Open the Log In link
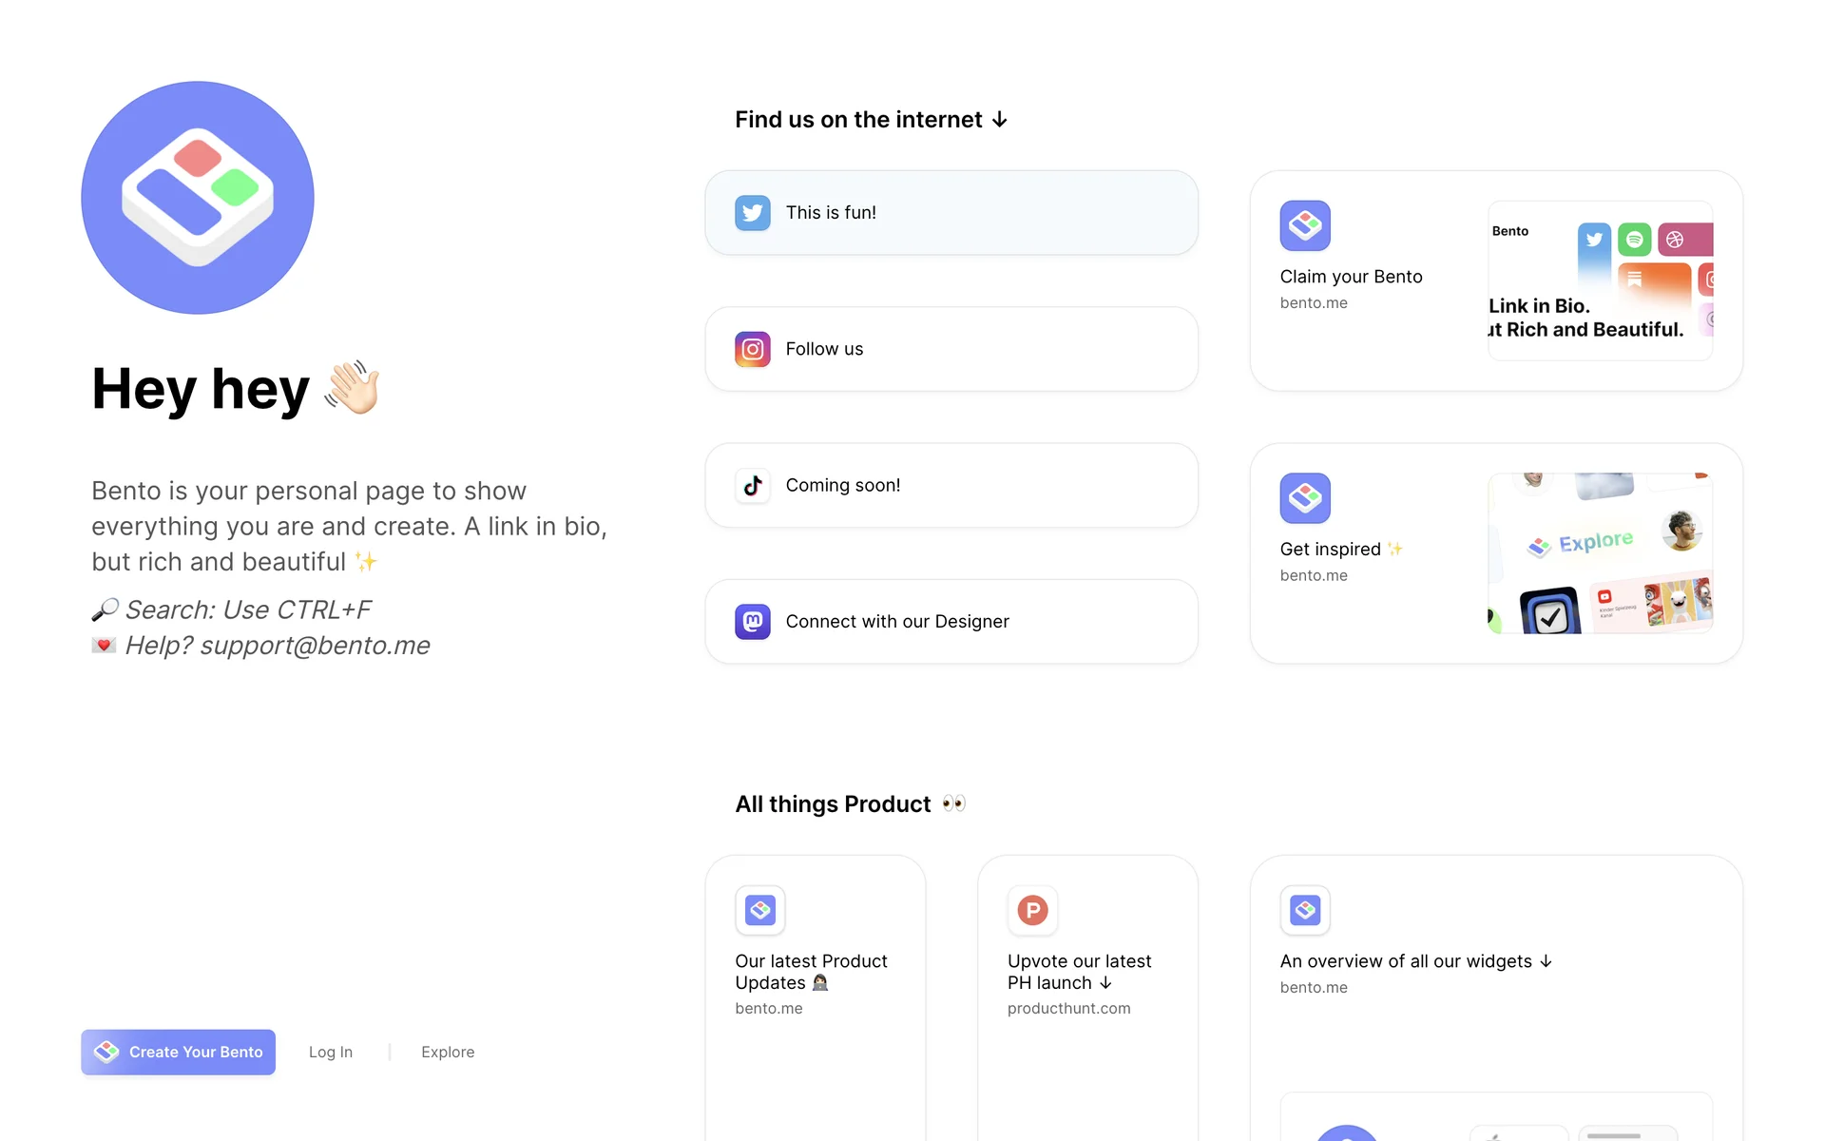Image resolution: width=1825 pixels, height=1141 pixels. click(330, 1052)
